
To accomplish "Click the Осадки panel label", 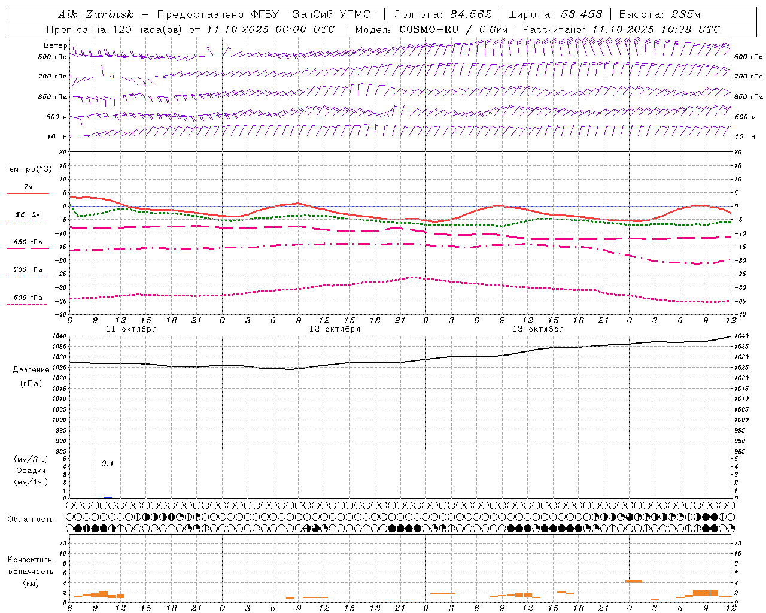I will [31, 471].
